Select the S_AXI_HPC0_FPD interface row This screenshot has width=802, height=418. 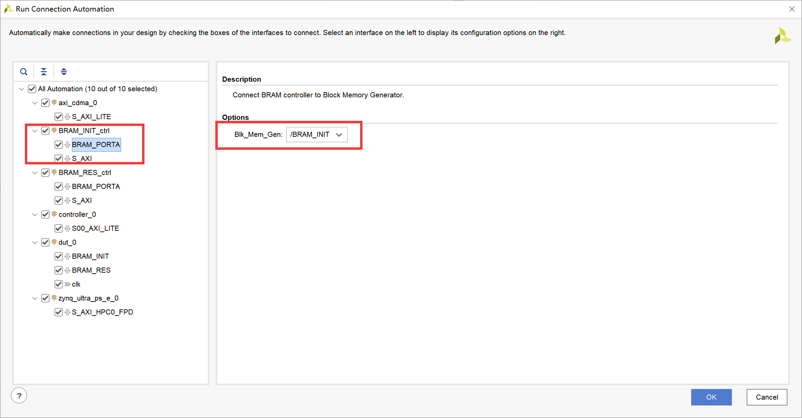click(x=102, y=312)
